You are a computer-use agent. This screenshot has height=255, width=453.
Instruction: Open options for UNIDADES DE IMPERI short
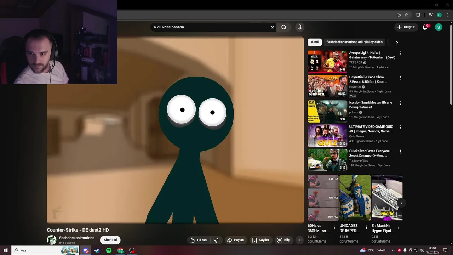click(x=366, y=227)
